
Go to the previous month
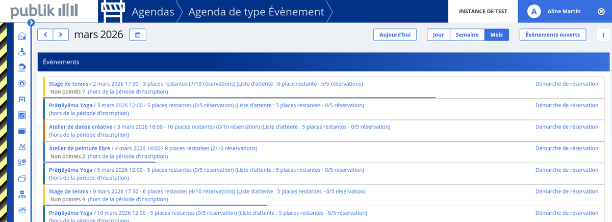click(45, 35)
